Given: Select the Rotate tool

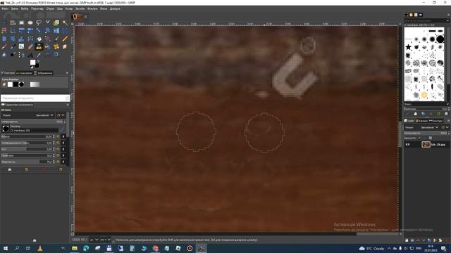Looking at the screenshot, I should point(22,31).
